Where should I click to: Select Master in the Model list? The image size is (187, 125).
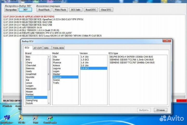tap(65, 74)
